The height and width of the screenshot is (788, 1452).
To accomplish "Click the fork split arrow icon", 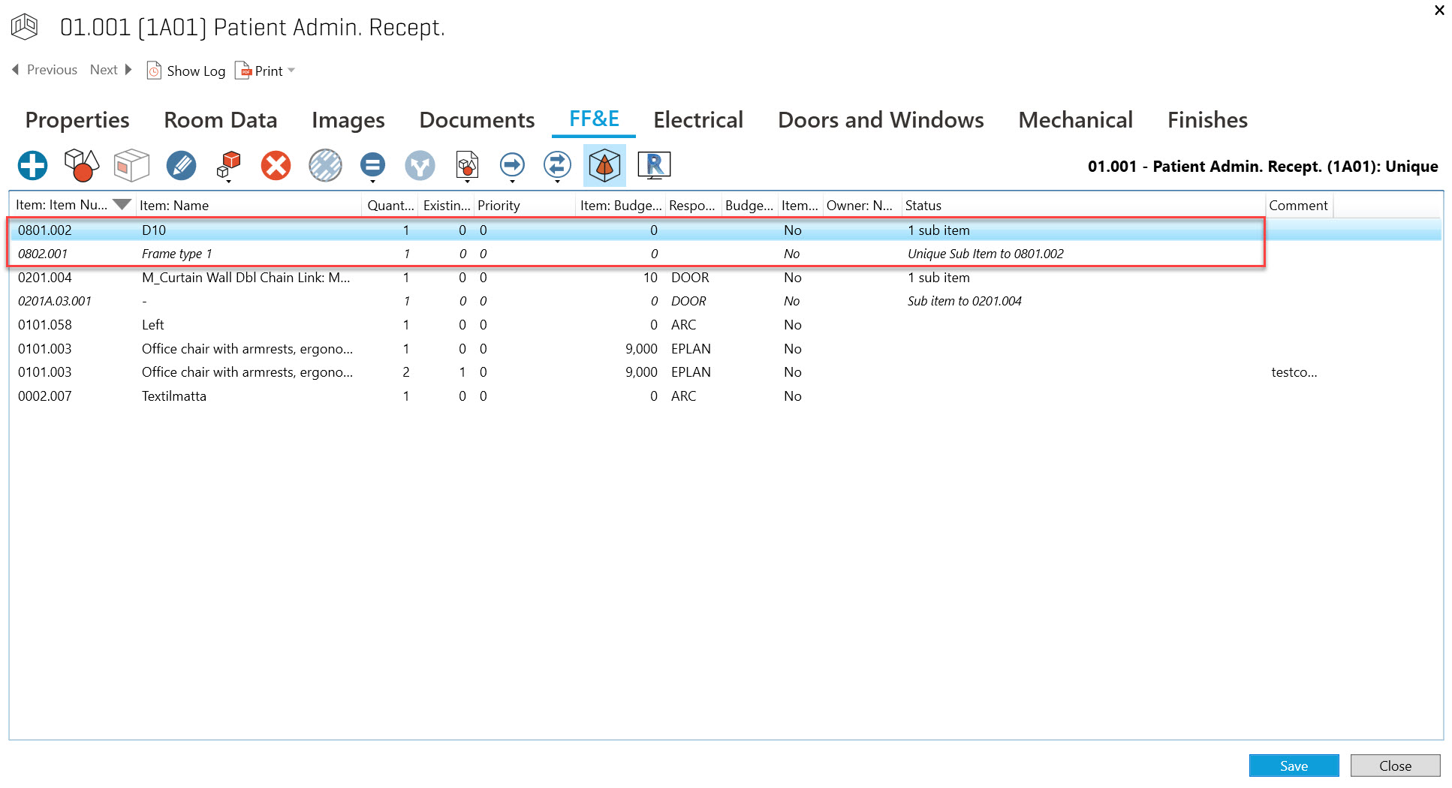I will tap(420, 166).
